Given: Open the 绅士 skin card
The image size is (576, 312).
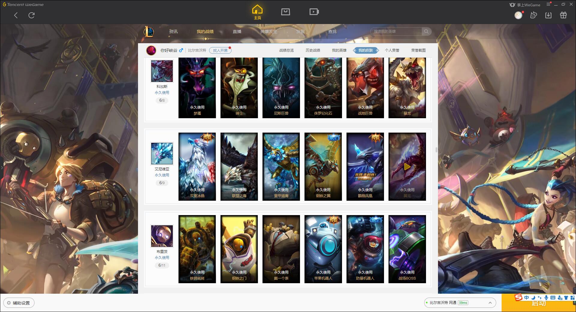Looking at the screenshot, I should click(x=239, y=88).
